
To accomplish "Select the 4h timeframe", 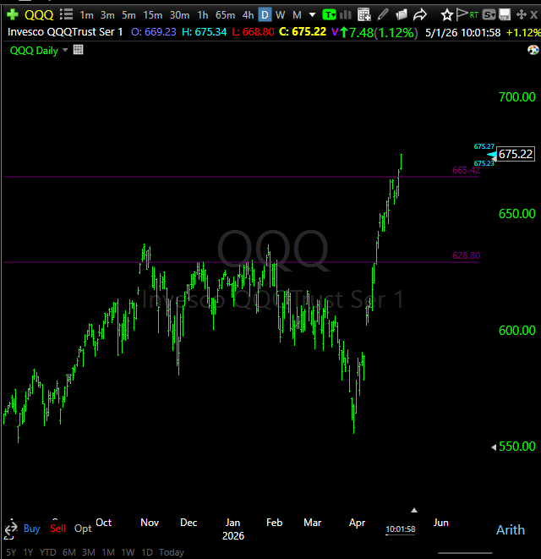I will coord(248,15).
